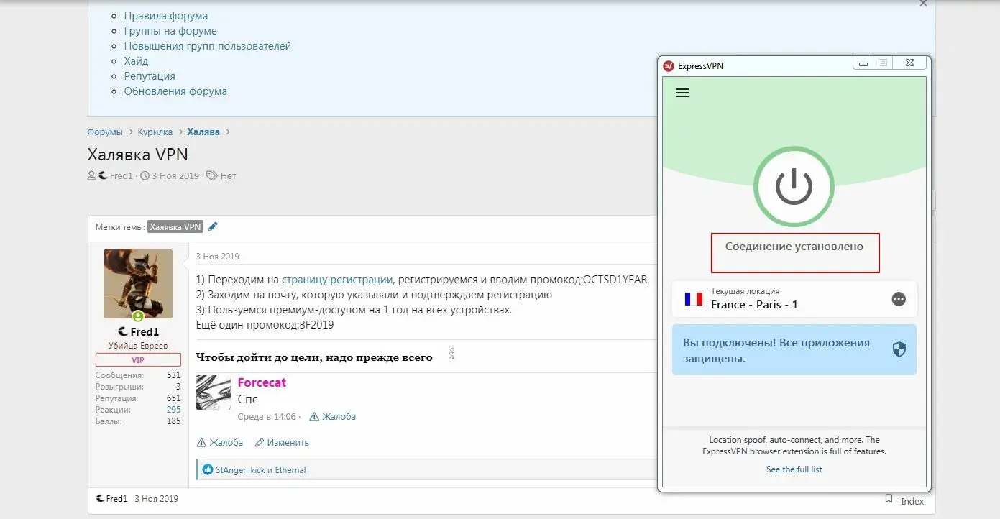1000x519 pixels.
Task: Click Изменить to edit the post
Action: 283,443
